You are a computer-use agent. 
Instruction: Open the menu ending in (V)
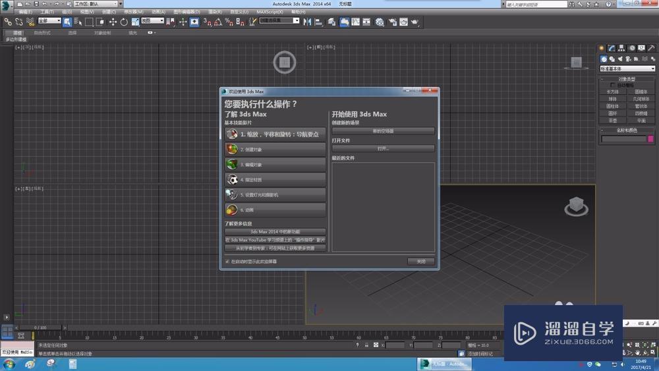click(87, 12)
